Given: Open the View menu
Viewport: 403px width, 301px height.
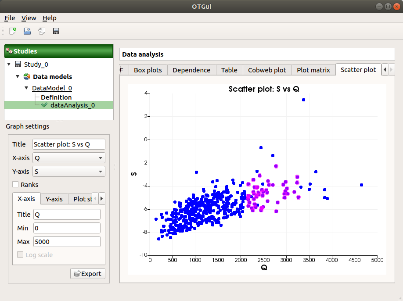Looking at the screenshot, I should [29, 18].
